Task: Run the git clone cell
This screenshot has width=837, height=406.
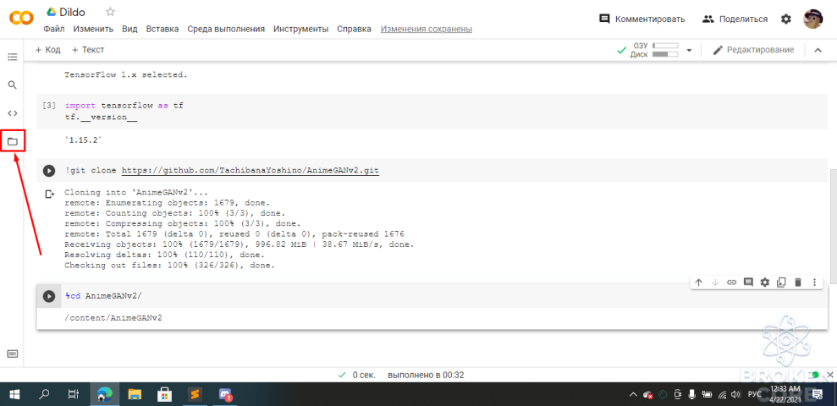Action: (48, 171)
